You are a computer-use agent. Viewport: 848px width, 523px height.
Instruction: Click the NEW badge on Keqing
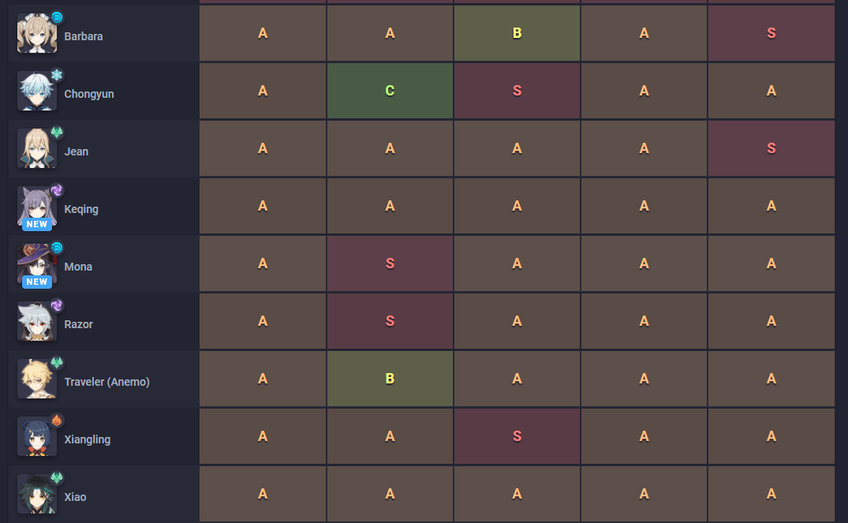[37, 224]
